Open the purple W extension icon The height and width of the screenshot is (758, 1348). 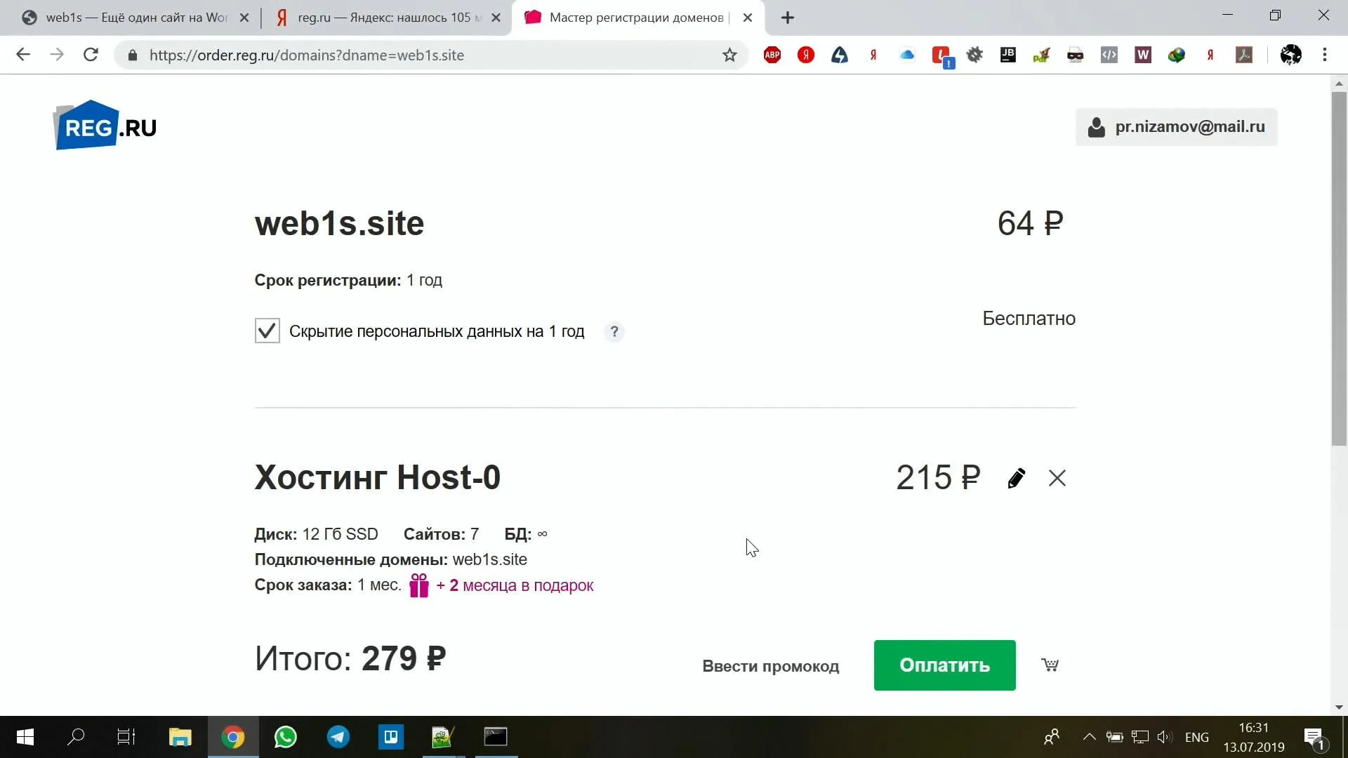[1143, 55]
